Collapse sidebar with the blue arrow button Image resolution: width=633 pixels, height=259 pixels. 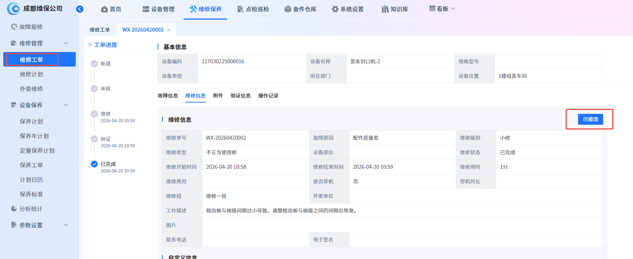tap(80, 9)
